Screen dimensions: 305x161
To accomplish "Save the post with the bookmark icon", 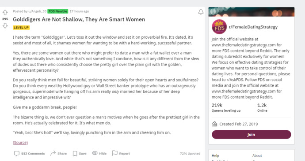I will [75, 154].
